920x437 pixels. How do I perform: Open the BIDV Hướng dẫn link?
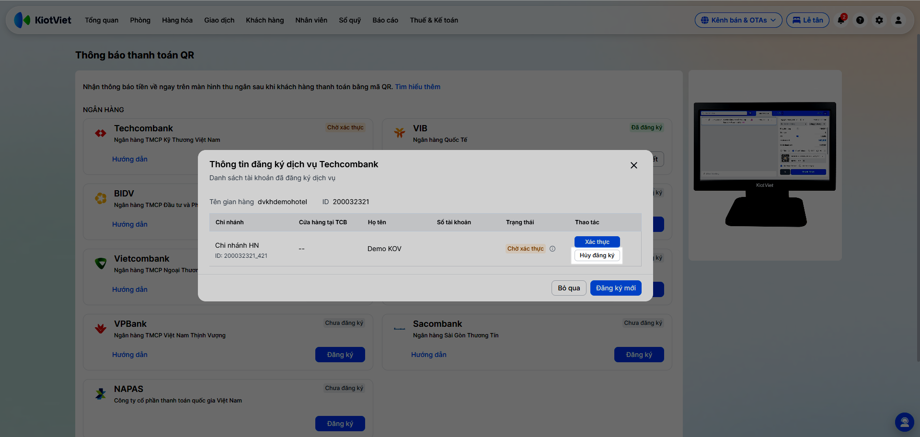pos(130,224)
